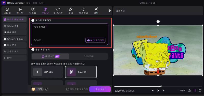Click the SpongeBob video preview canvas
This screenshot has height=96, width=204.
click(158, 50)
